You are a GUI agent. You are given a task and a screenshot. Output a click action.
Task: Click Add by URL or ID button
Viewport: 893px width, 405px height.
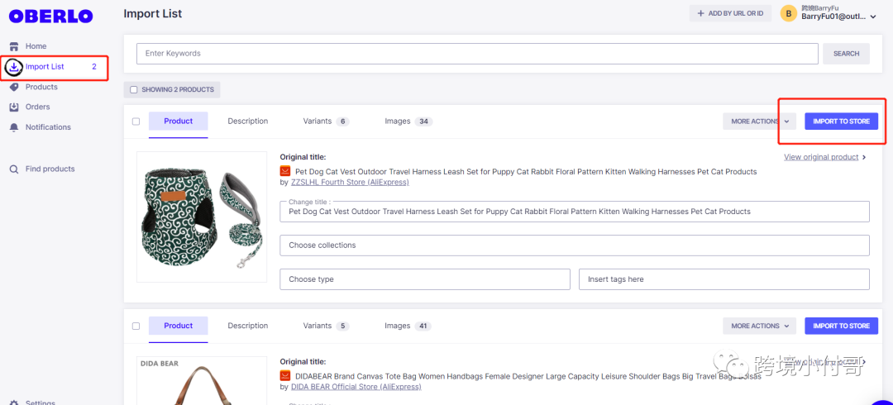(x=730, y=13)
